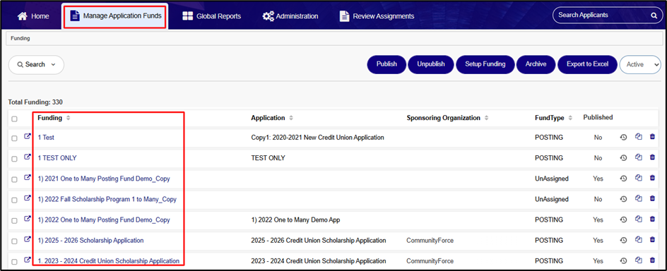This screenshot has width=667, height=271.
Task: Select checkbox for 1. 2023 - 2024 Credit Union row
Action: (x=14, y=262)
